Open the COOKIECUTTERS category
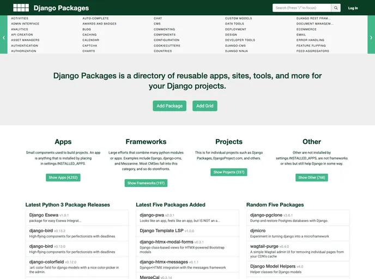Screen dimensions: 375x279 [167, 45]
